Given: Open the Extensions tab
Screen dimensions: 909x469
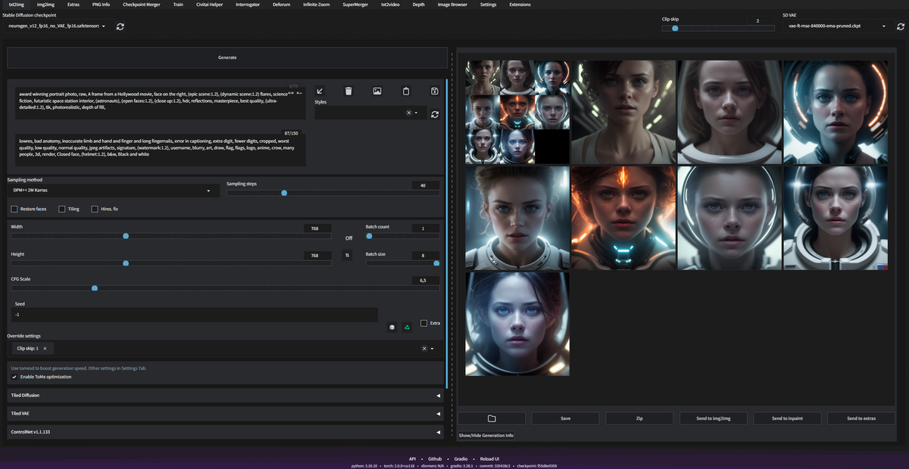Looking at the screenshot, I should 520,5.
